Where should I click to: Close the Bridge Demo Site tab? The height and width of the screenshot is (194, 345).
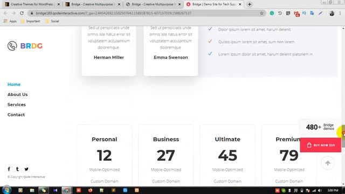pyautogui.click(x=240, y=4)
